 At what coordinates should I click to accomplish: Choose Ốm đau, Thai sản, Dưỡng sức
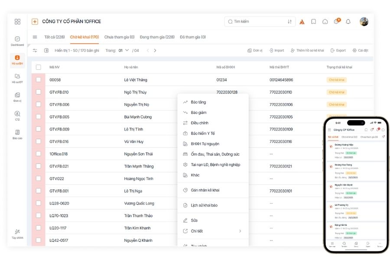click(213, 155)
